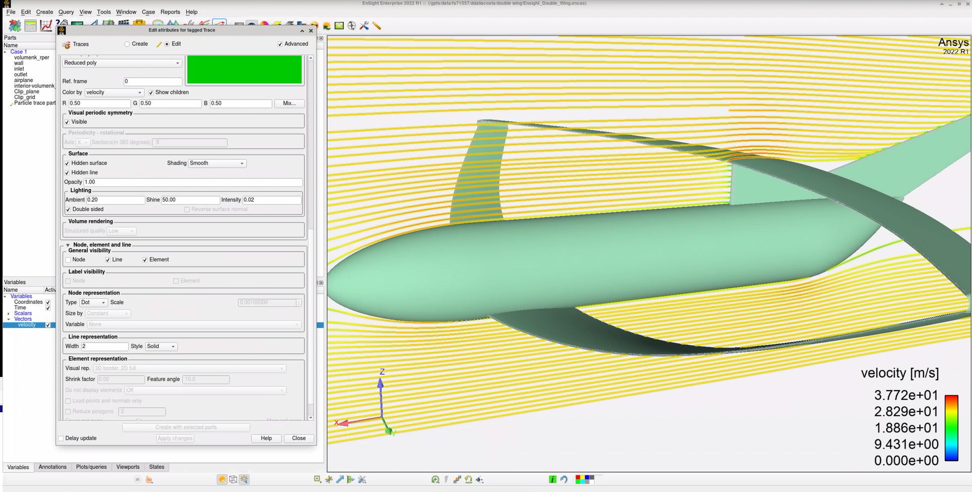Click the Opacity input field
This screenshot has width=972, height=492.
[193, 182]
